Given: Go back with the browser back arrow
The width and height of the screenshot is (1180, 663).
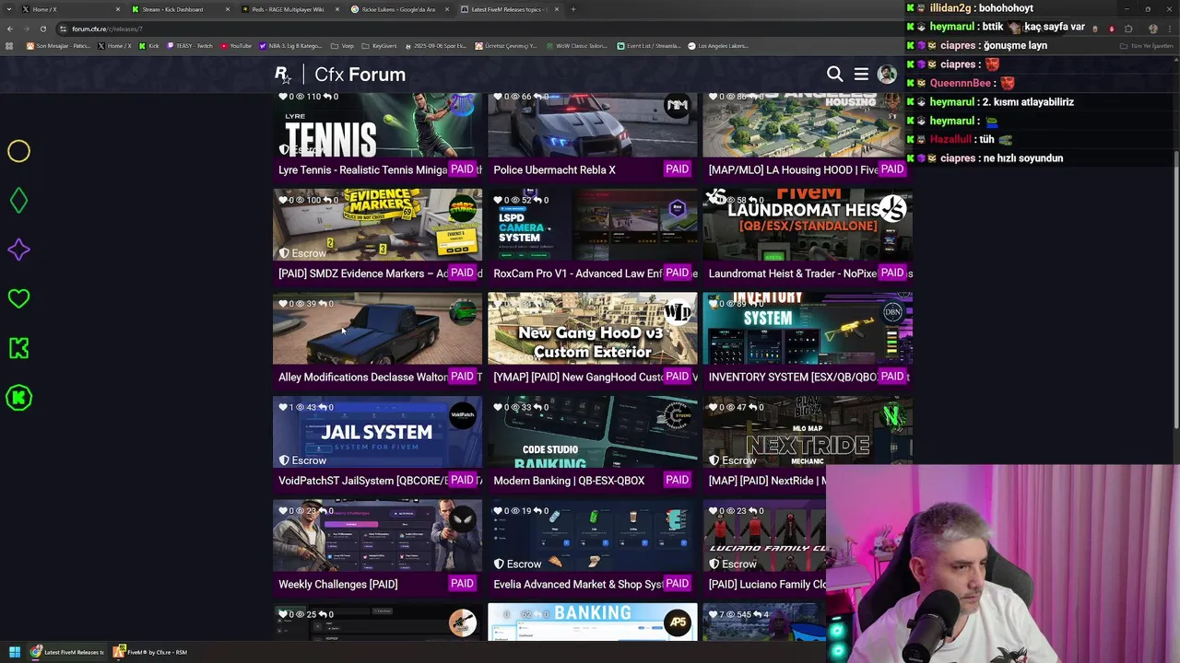Looking at the screenshot, I should (10, 29).
